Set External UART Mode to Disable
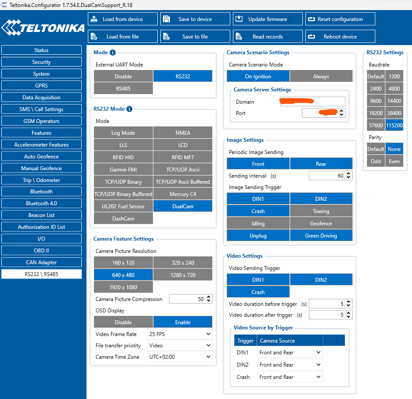412x399 pixels. coord(123,76)
